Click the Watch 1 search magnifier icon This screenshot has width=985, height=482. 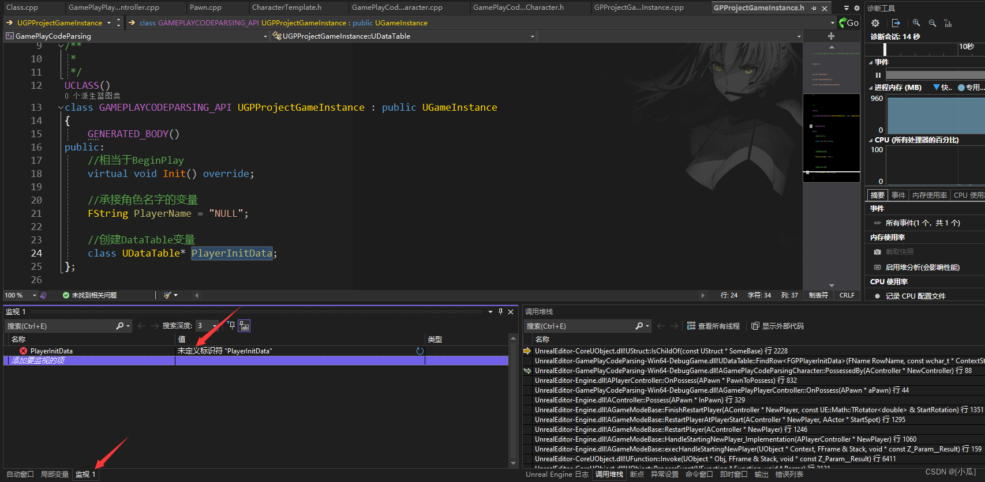(x=120, y=326)
